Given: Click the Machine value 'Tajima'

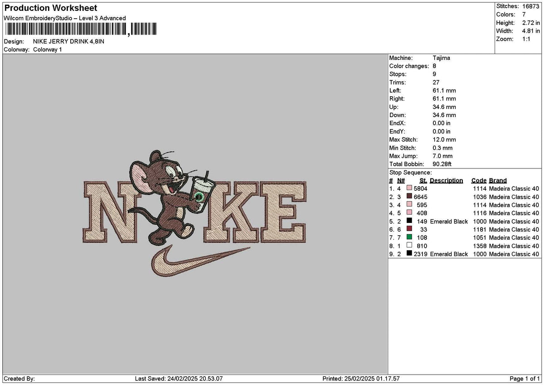Looking at the screenshot, I should coord(442,58).
